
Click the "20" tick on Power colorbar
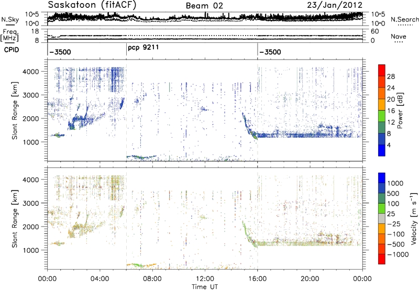(391, 99)
